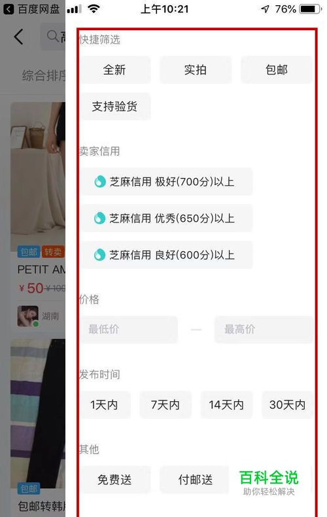This screenshot has height=517, width=327.
Task: Click the 最高价 input field
Action: pyautogui.click(x=264, y=329)
